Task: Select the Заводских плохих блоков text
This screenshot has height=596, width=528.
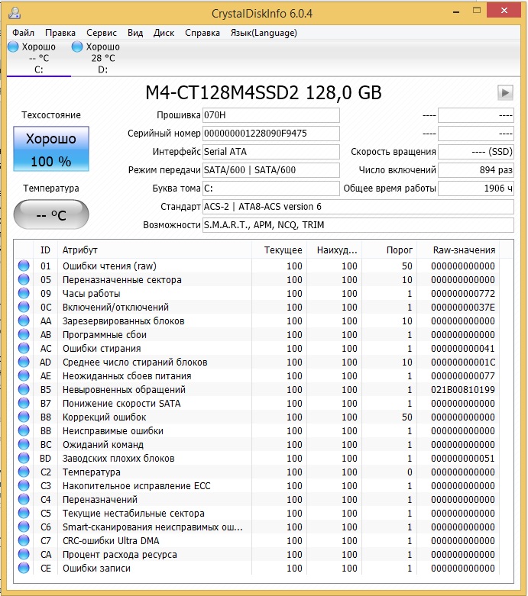Action: 118,459
